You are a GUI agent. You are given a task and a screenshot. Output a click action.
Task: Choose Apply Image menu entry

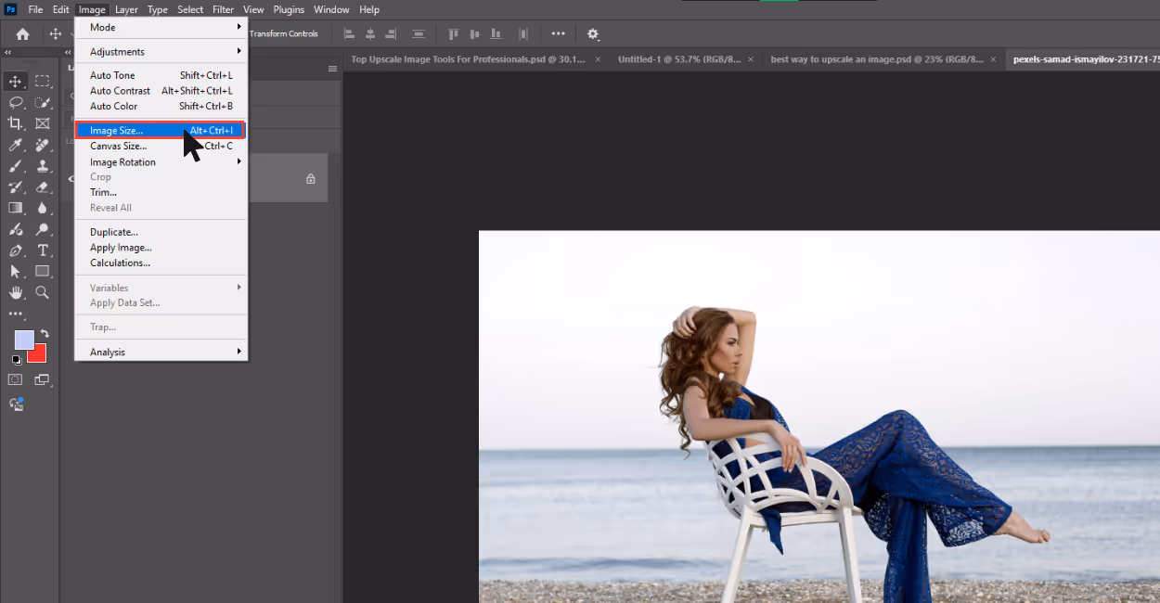[161, 248]
